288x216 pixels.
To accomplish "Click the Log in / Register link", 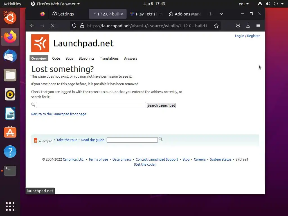I will [247, 36].
